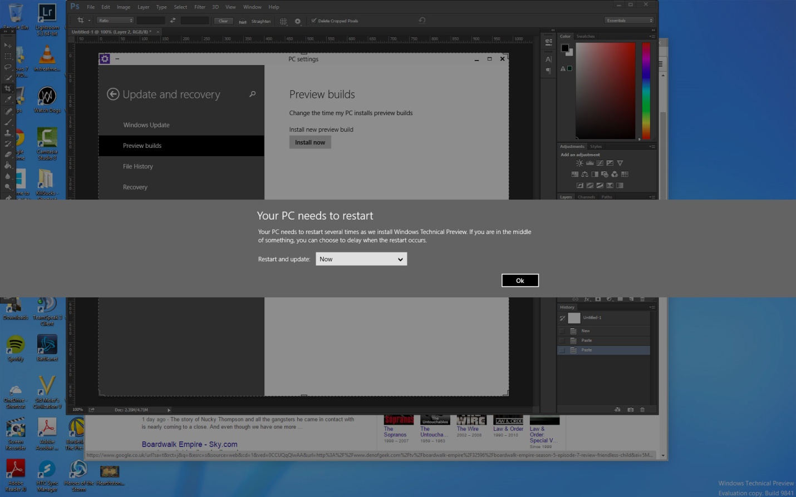This screenshot has width=796, height=497.
Task: Select the Lasso tool
Action: coord(8,67)
